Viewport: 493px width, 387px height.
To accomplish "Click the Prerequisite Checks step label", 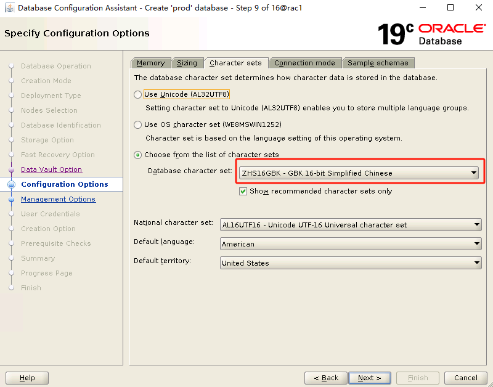I will pos(56,243).
